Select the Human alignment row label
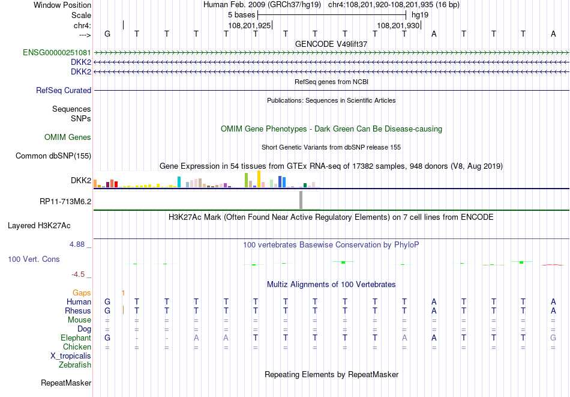This screenshot has width=570, height=397. [79, 302]
